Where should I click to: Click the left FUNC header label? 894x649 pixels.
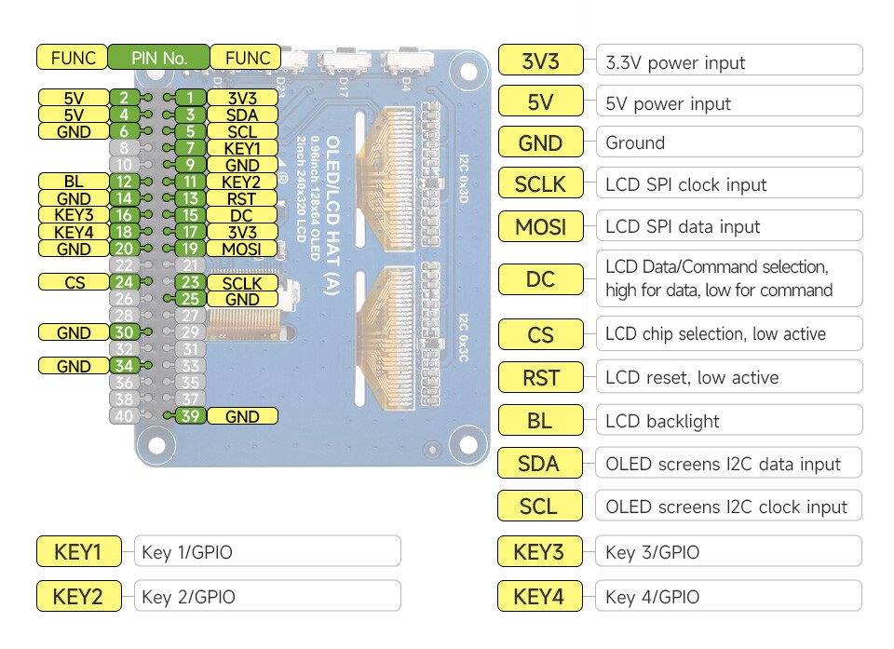(73, 57)
